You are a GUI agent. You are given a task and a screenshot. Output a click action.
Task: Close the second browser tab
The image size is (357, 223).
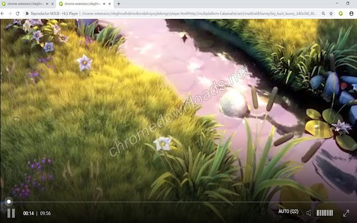pyautogui.click(x=109, y=4)
